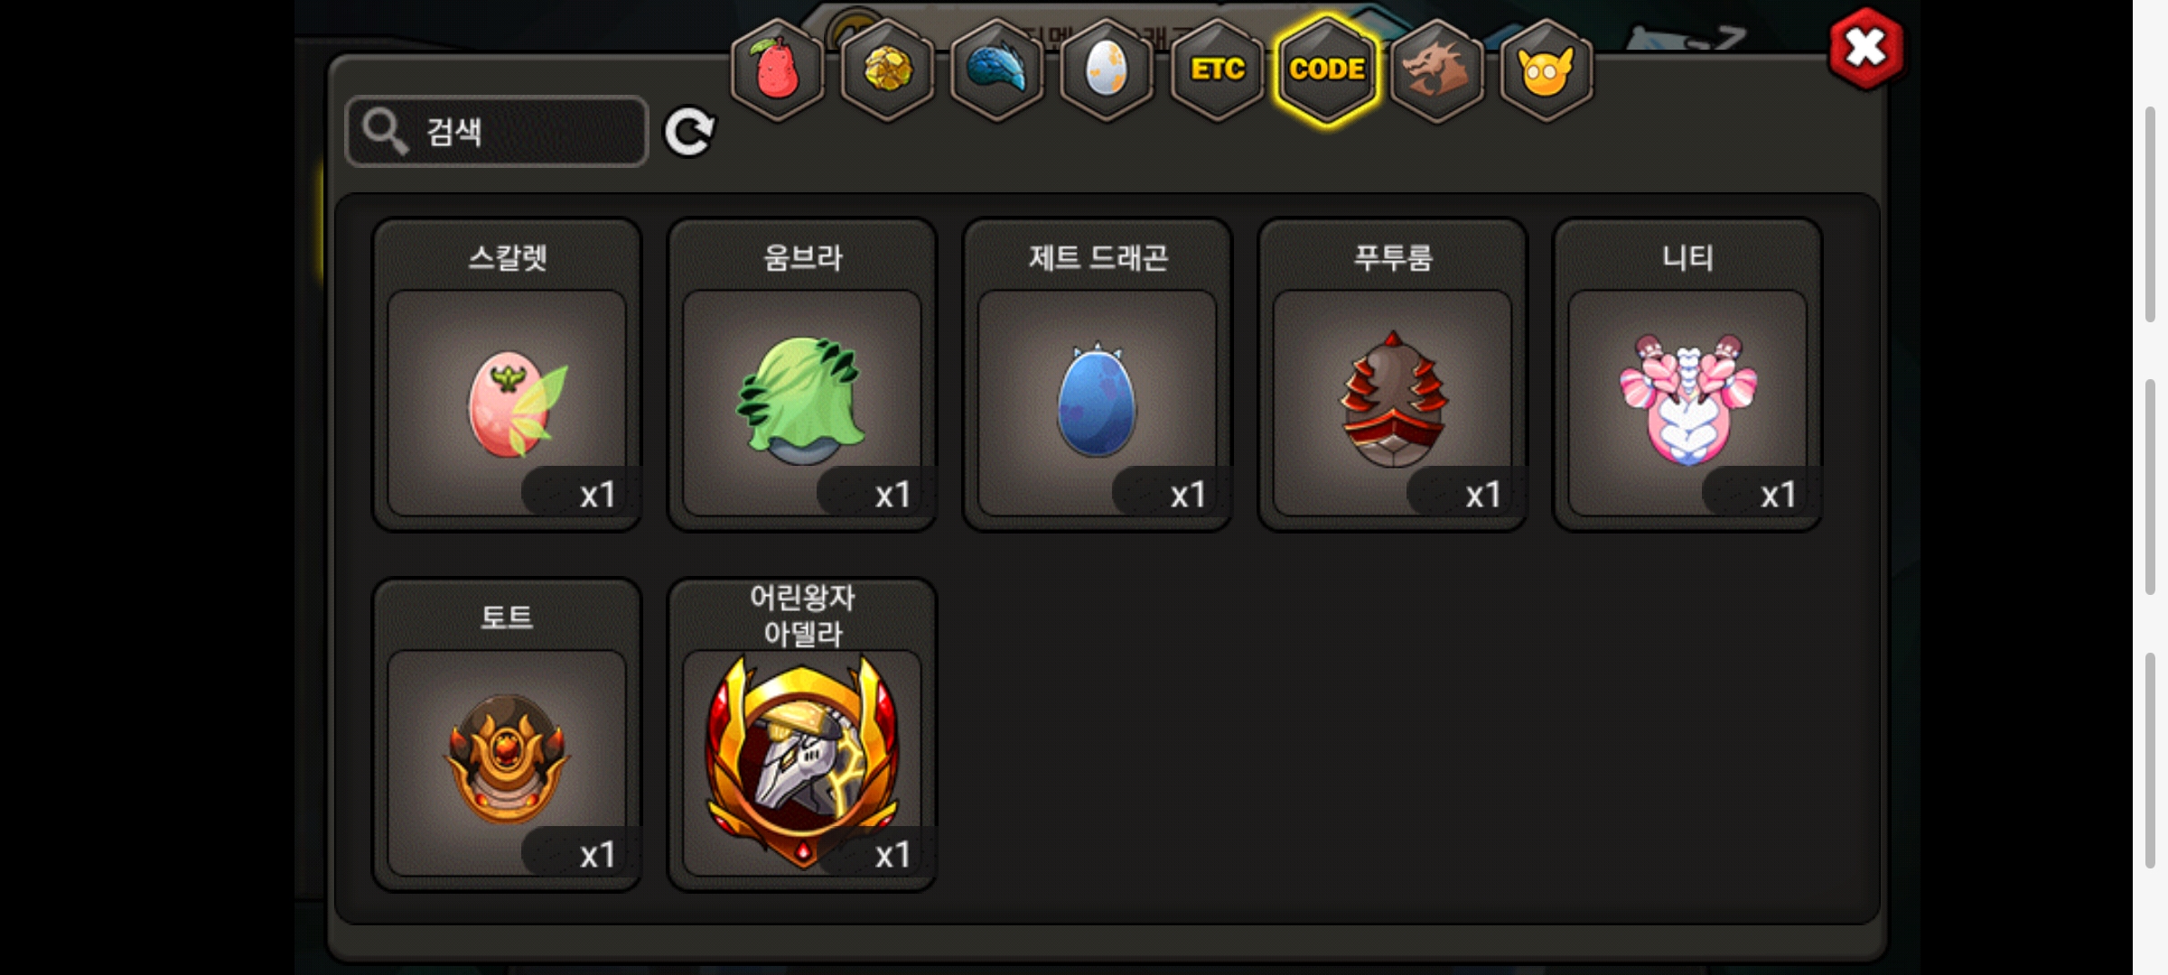Image resolution: width=2168 pixels, height=975 pixels.
Task: Open the brown dragon category tab
Action: tap(1437, 70)
